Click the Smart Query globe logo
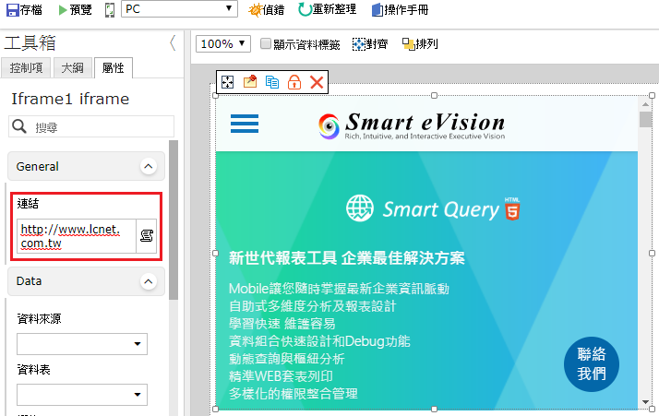Screen dimensions: 659x416 (x=360, y=208)
